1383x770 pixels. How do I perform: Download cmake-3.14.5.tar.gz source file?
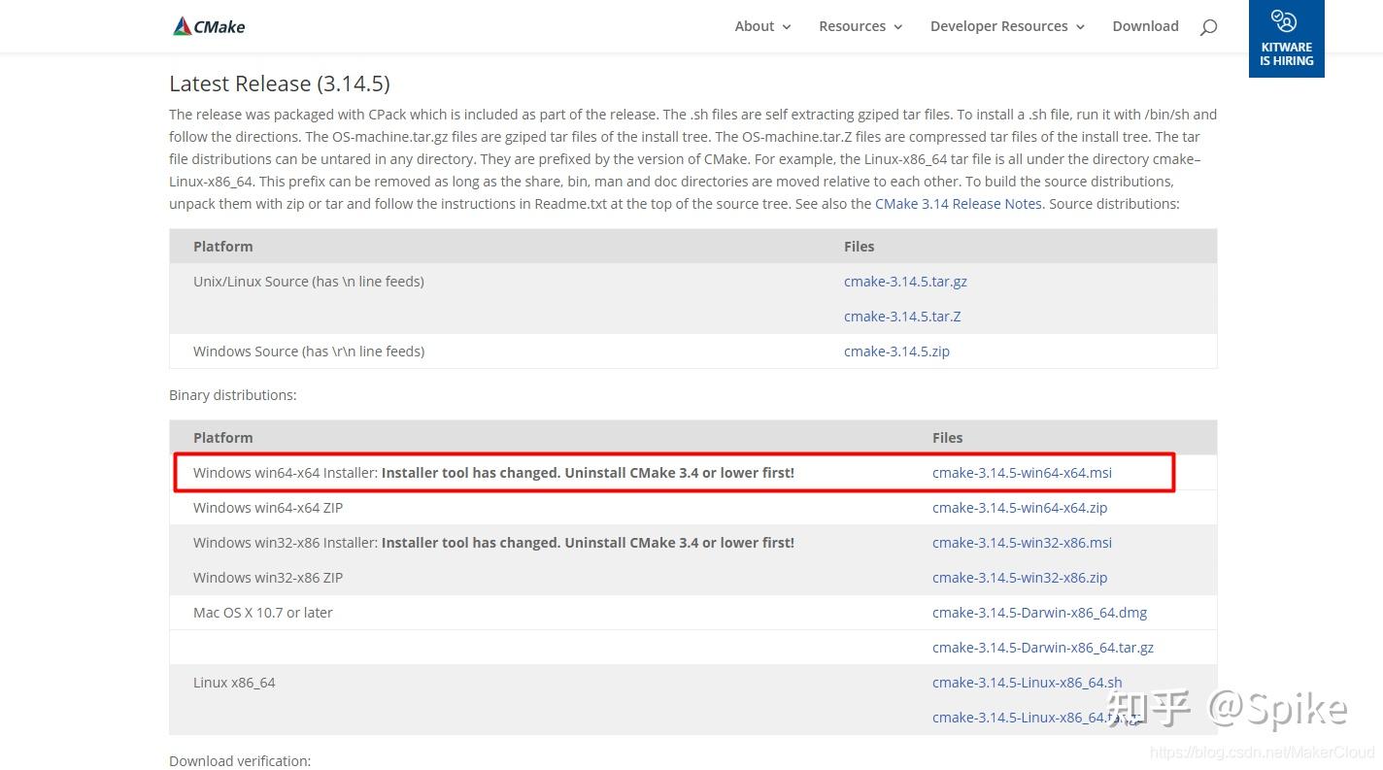point(905,282)
